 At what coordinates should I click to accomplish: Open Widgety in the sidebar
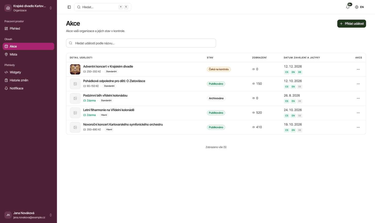coord(28,72)
